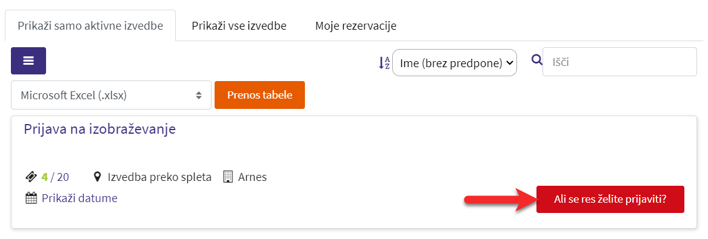
Task: Click the magnifier search icon
Action: click(x=536, y=59)
